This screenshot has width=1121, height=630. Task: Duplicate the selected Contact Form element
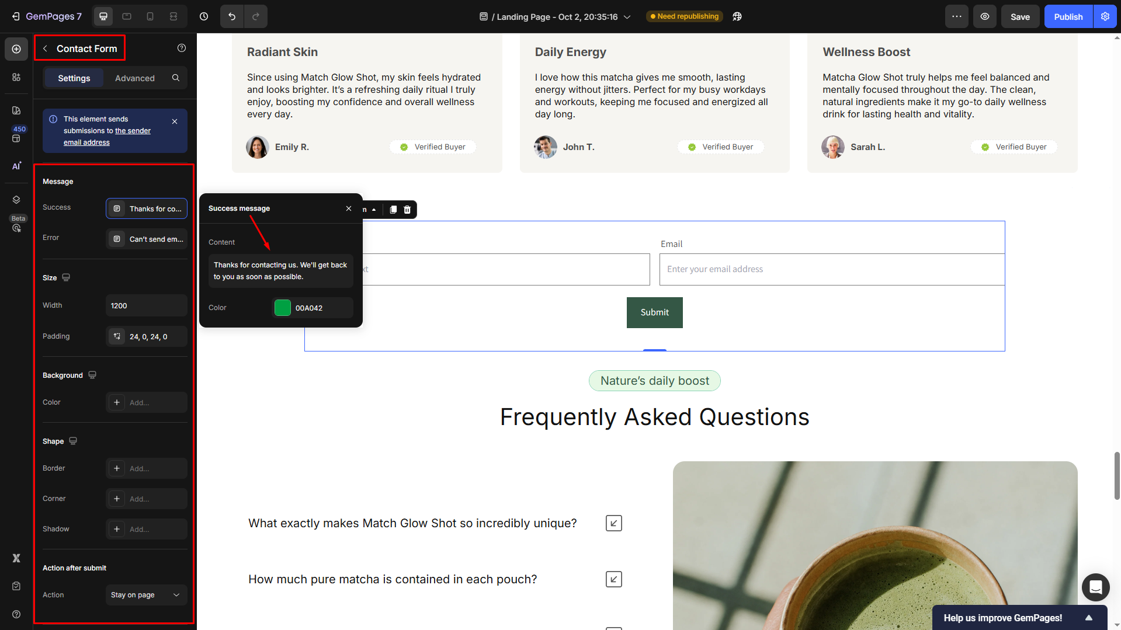(393, 210)
